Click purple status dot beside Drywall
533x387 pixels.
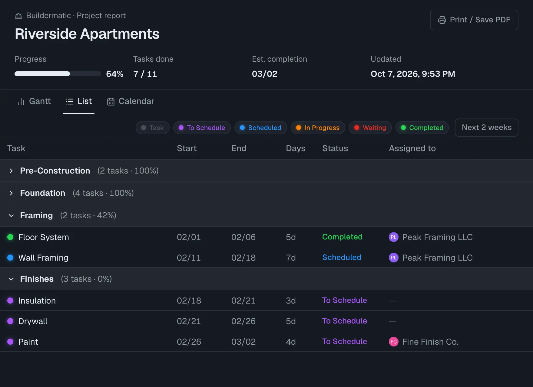pyautogui.click(x=10, y=321)
